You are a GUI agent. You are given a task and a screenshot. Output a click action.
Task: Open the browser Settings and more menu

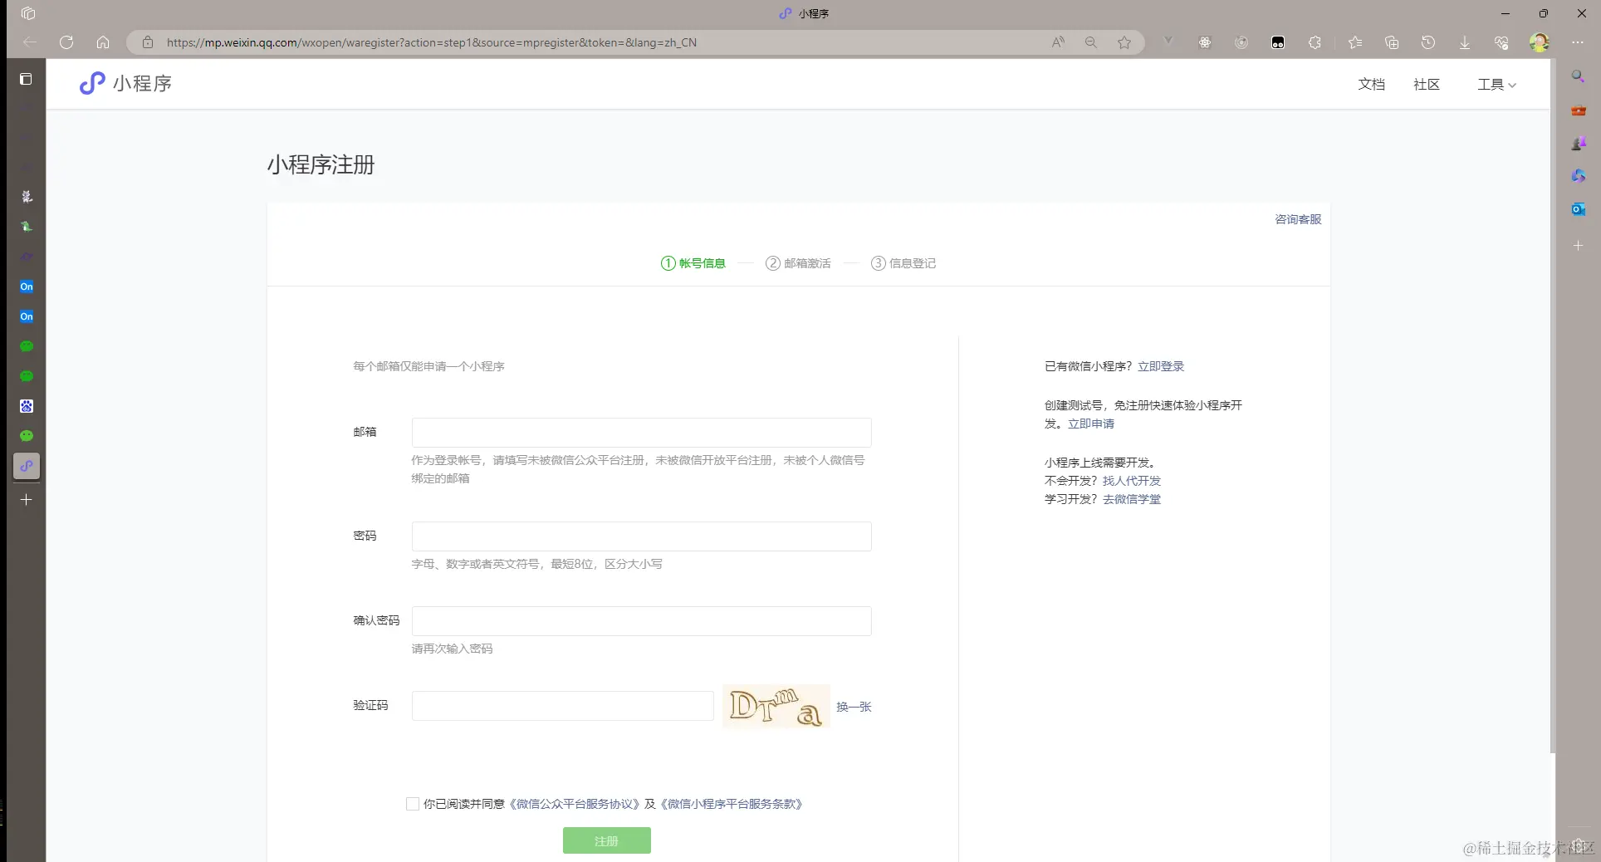point(1578,42)
